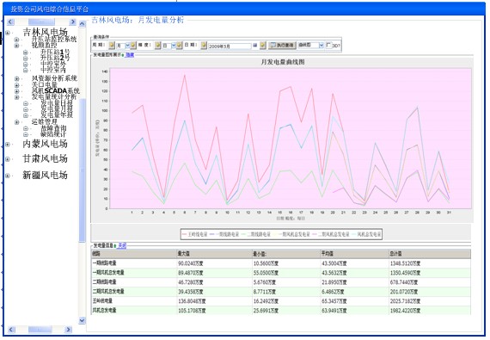Click the date input field 2009年3月
Image resolution: width=490 pixels, height=340 pixels.
[x=230, y=46]
